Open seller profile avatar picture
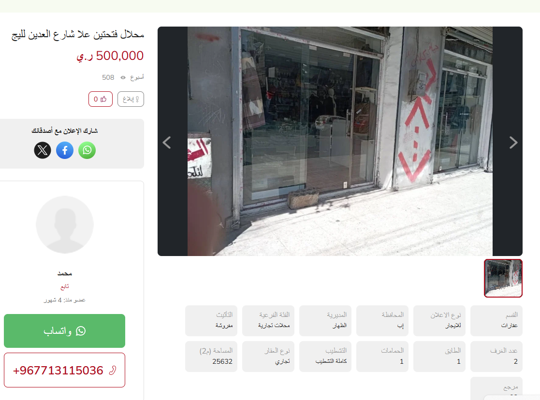 [x=65, y=225]
